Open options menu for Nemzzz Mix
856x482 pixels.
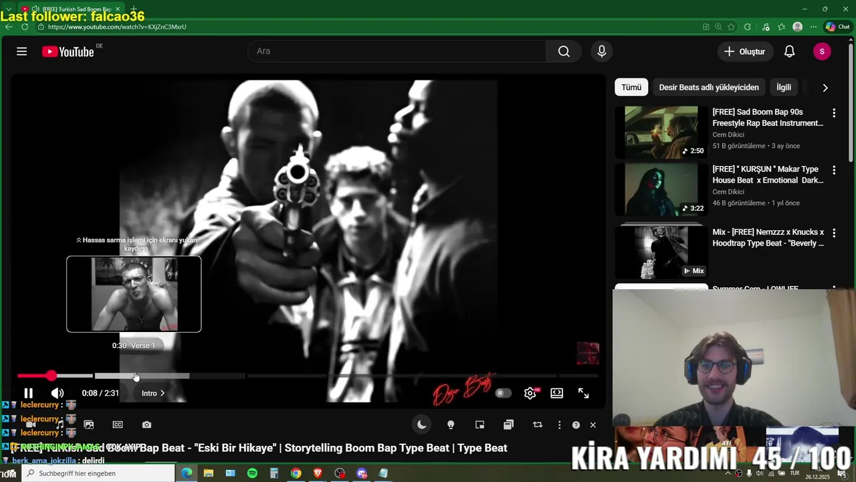[834, 233]
